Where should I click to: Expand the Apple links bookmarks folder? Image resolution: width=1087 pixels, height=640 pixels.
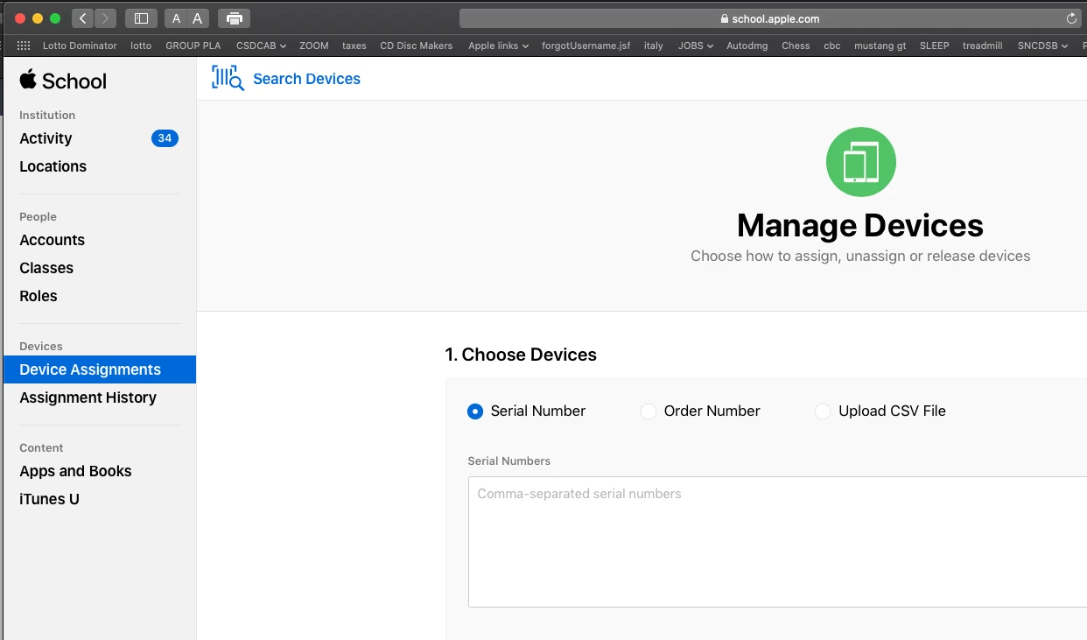498,46
